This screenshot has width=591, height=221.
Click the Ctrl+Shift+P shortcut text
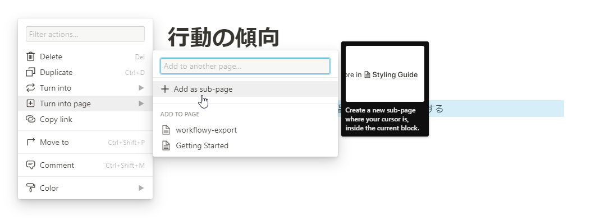coord(126,143)
